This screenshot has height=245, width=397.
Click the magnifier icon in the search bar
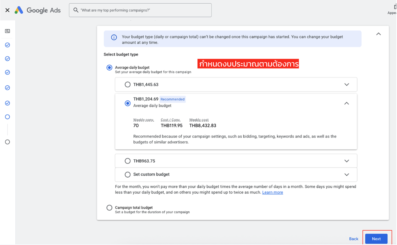(76, 10)
